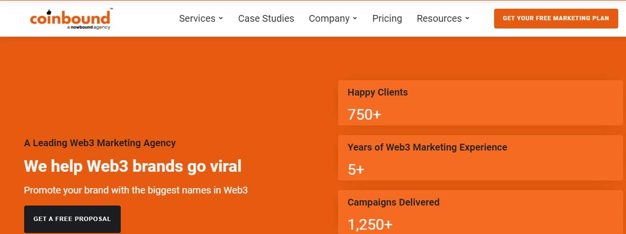Click the Get a Free Proposal button
This screenshot has height=234, width=626.
tap(72, 219)
